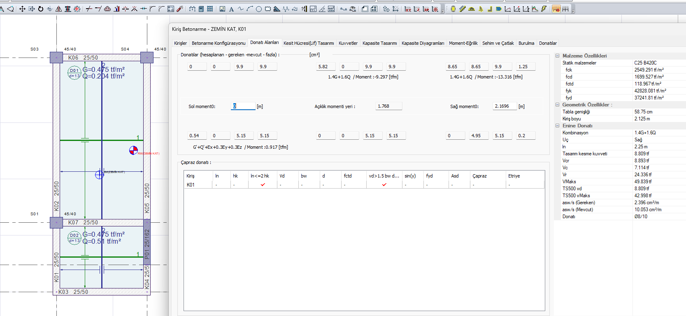
Task: Click the Açıklık momenti yeri value 1.768
Action: coord(389,106)
